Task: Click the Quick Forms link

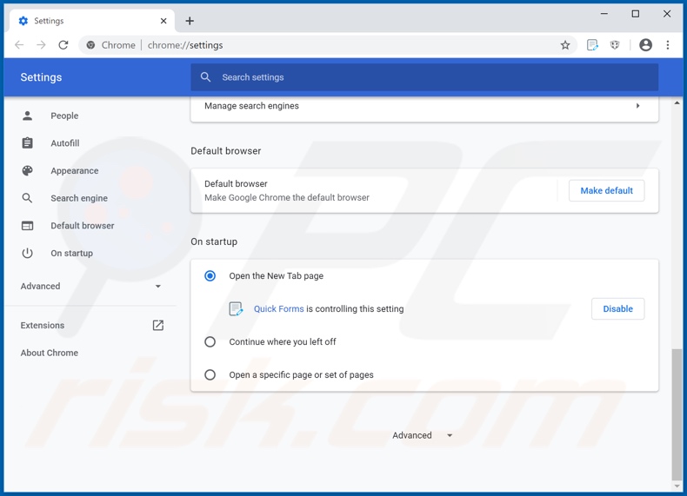Action: click(278, 309)
